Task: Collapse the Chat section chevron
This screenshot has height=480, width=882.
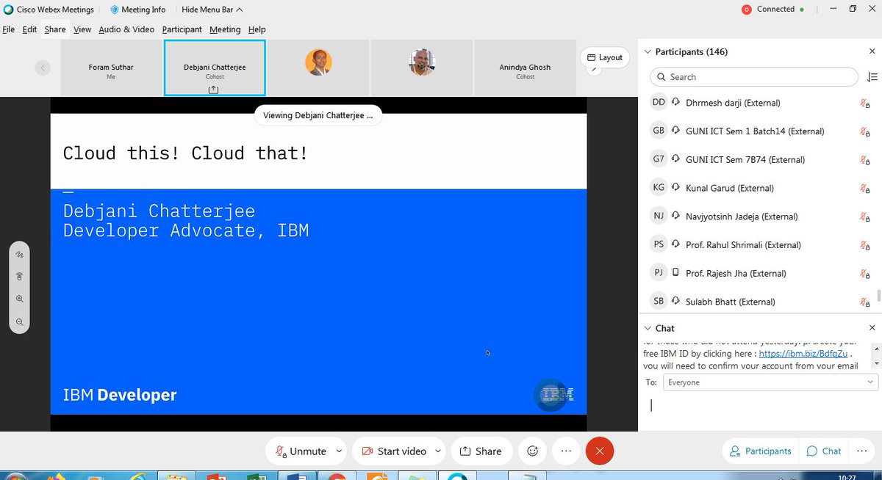Action: tap(648, 328)
